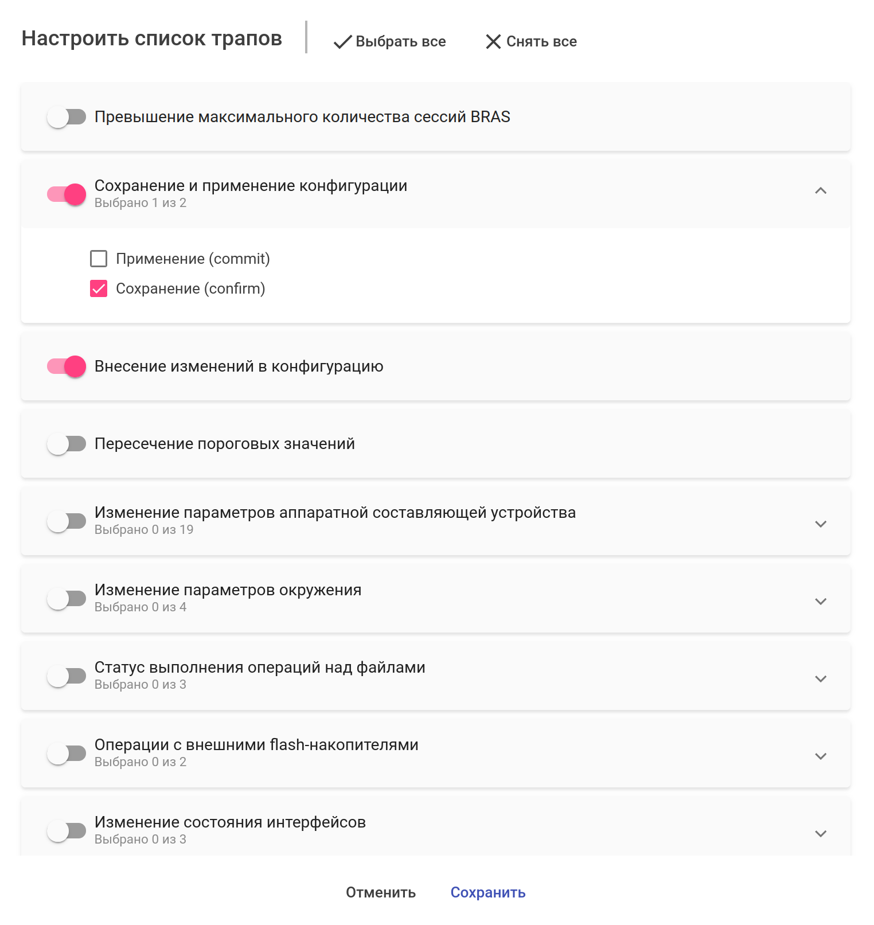Expand the hardware parameters change section

[821, 524]
